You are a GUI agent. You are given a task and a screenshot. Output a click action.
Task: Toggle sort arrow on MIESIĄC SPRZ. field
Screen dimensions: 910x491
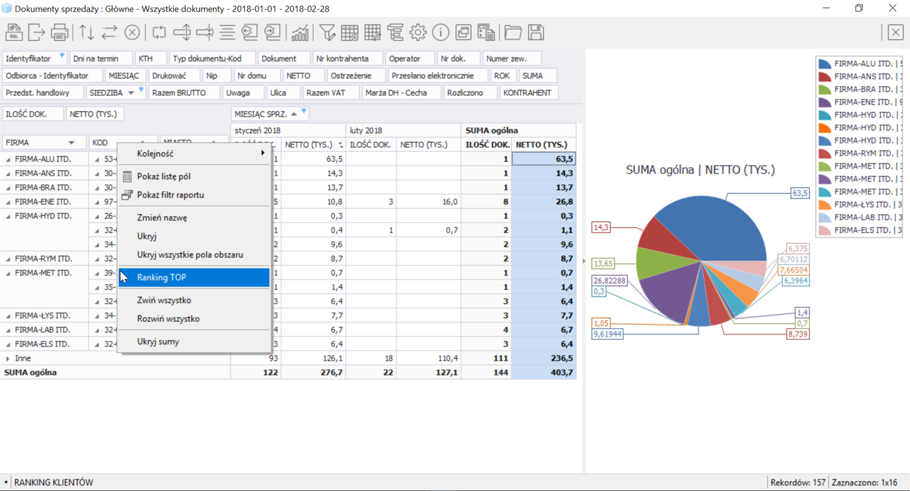[294, 114]
